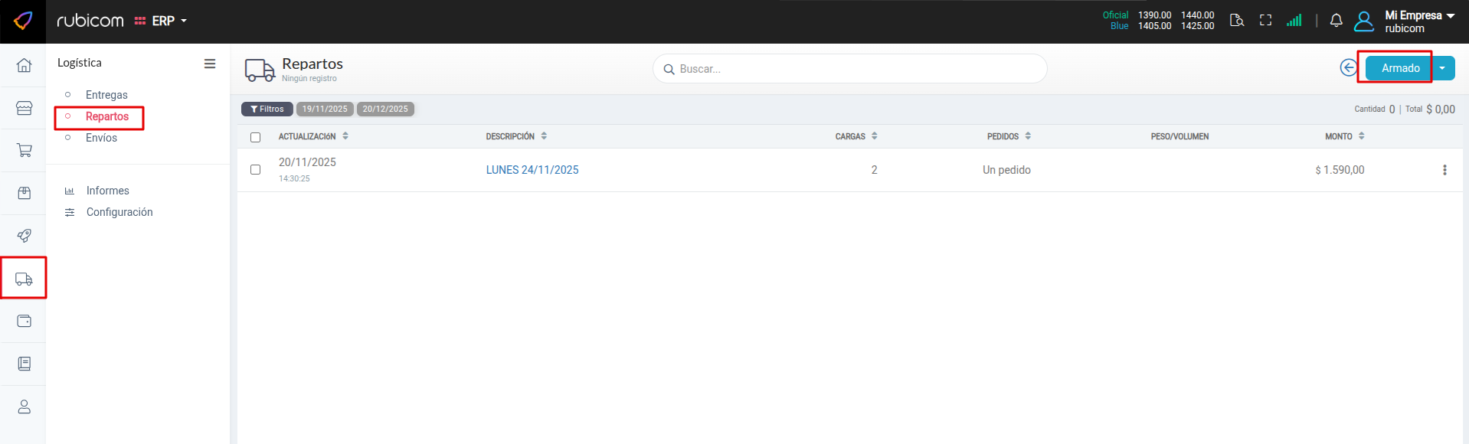Open row actions three-dot menu
The width and height of the screenshot is (1469, 444).
pyautogui.click(x=1444, y=170)
